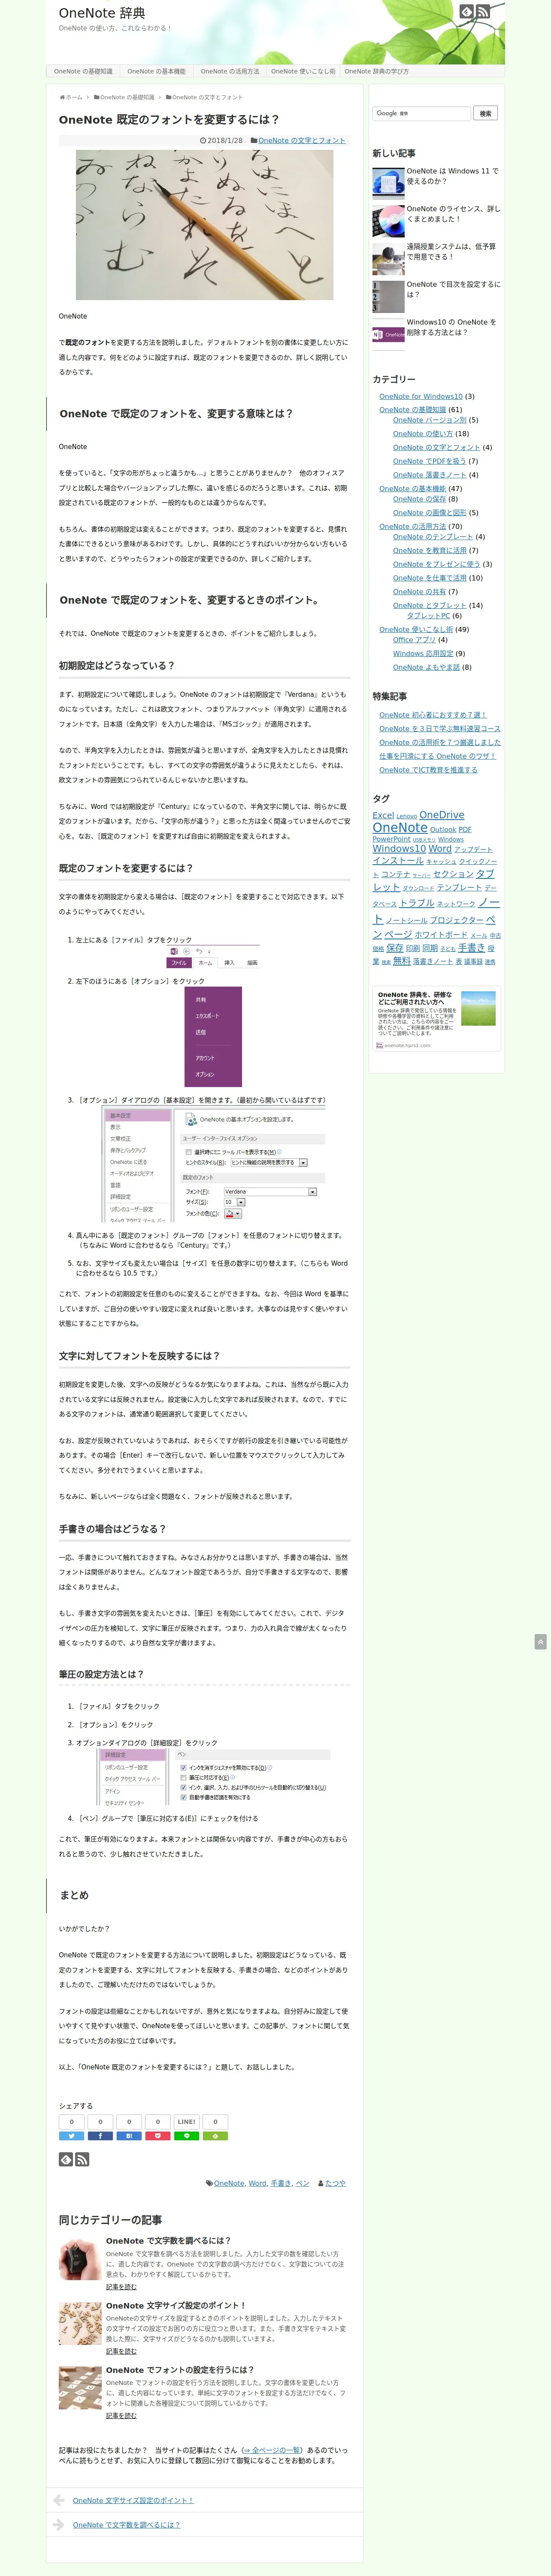Click the calligraphy brush header image
This screenshot has width=551, height=2576.
204,225
